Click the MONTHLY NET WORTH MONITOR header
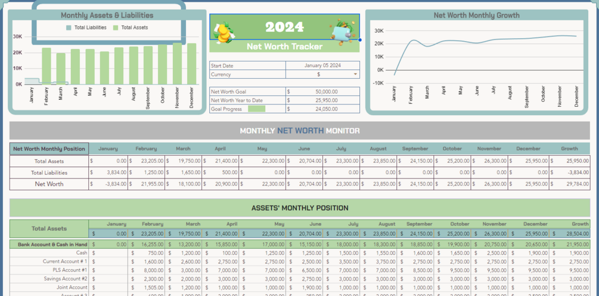The height and width of the screenshot is (296, 599). [x=299, y=131]
